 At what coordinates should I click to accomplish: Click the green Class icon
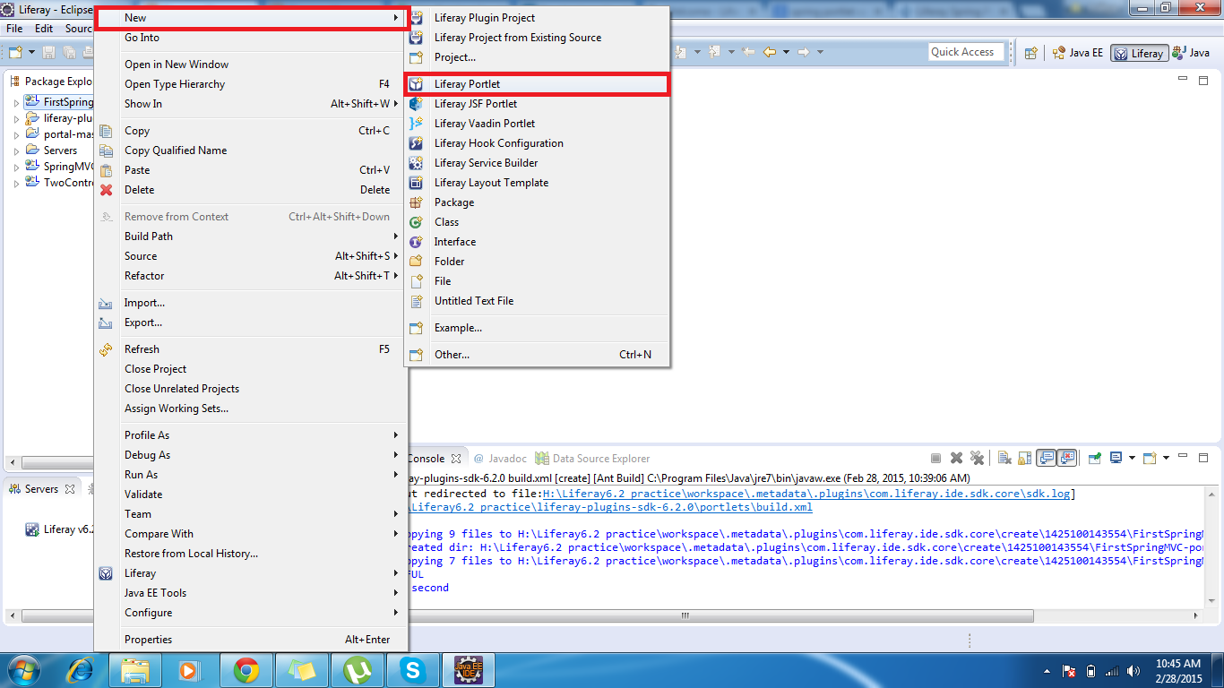click(x=416, y=222)
